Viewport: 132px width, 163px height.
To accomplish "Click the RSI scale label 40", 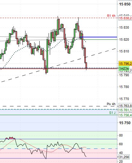I will click(121, 153).
